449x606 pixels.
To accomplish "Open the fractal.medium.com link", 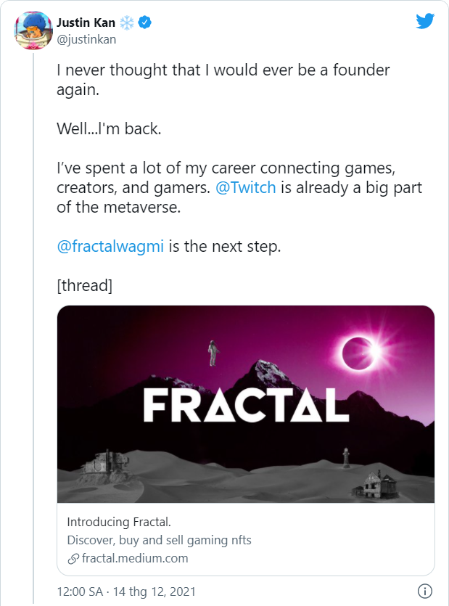I will click(134, 558).
